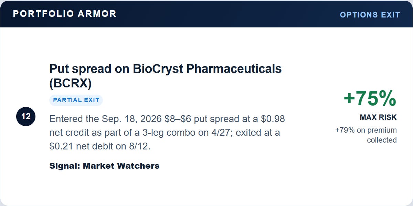Select the PARTIAL EXIT status badge
This screenshot has width=413, height=206.
[76, 100]
